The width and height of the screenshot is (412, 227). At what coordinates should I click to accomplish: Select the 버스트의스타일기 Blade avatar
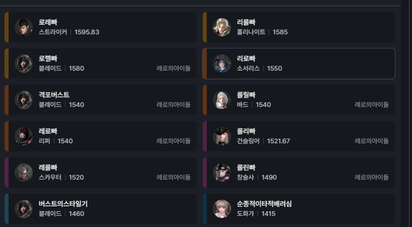[x=24, y=209]
